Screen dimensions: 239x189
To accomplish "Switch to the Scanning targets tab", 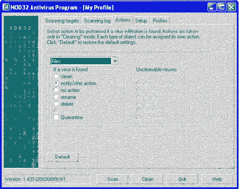I will coord(62,21).
